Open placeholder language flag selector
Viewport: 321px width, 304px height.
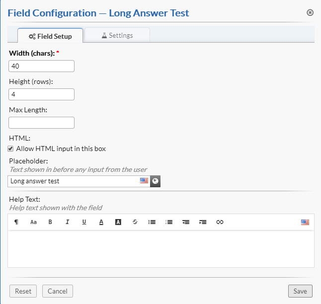pos(144,181)
